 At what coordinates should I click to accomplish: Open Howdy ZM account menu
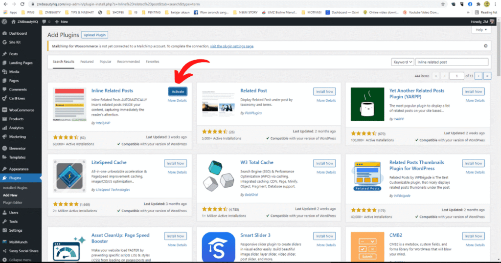point(482,22)
